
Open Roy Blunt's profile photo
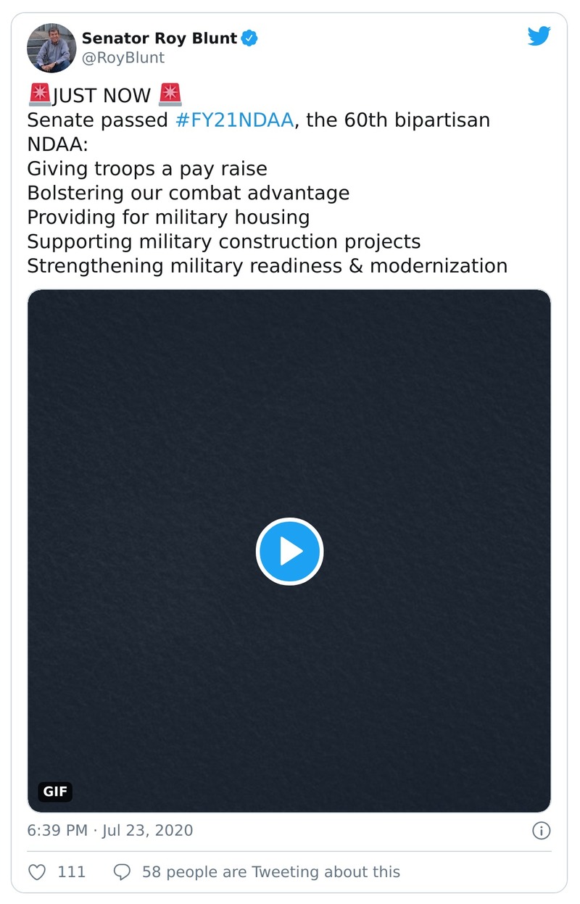coord(50,48)
